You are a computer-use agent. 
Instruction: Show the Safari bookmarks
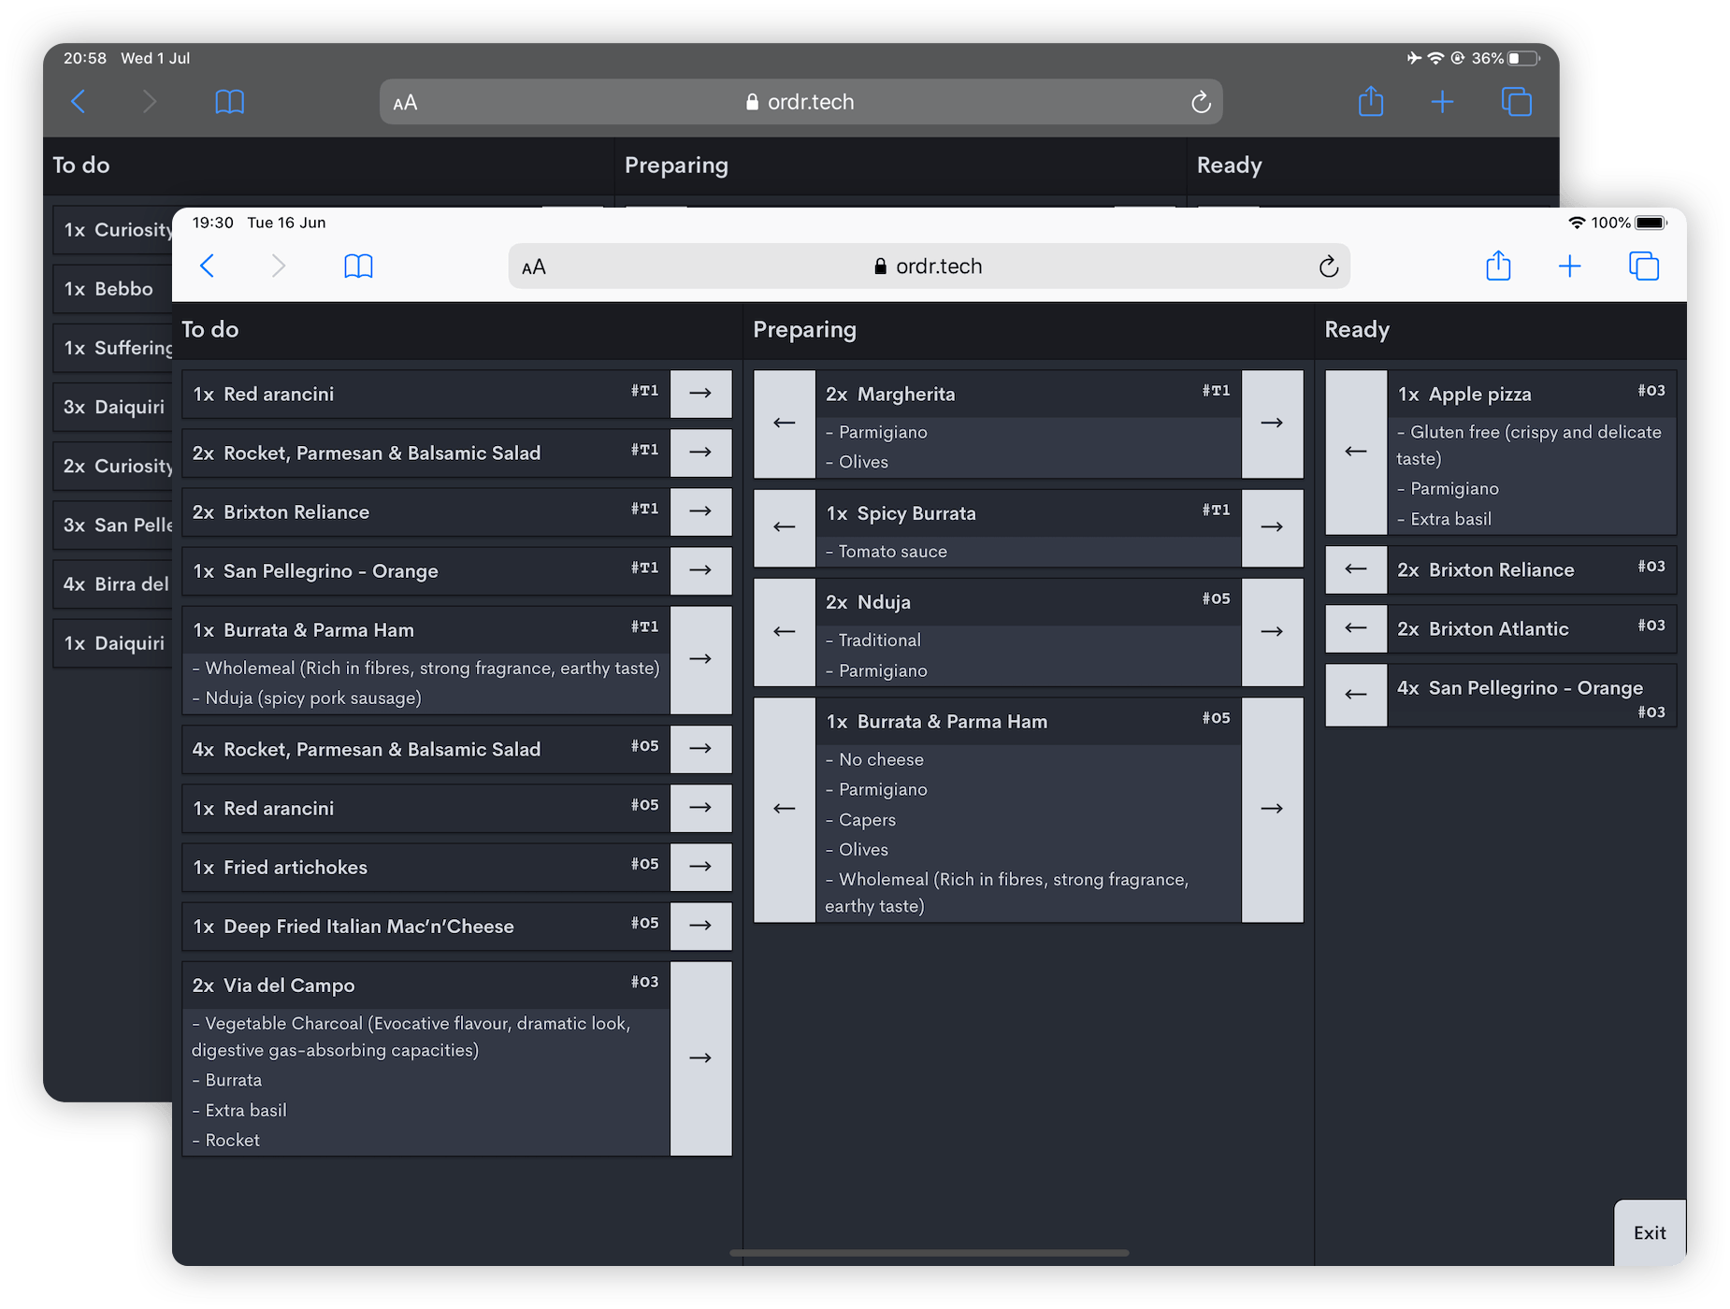358,266
